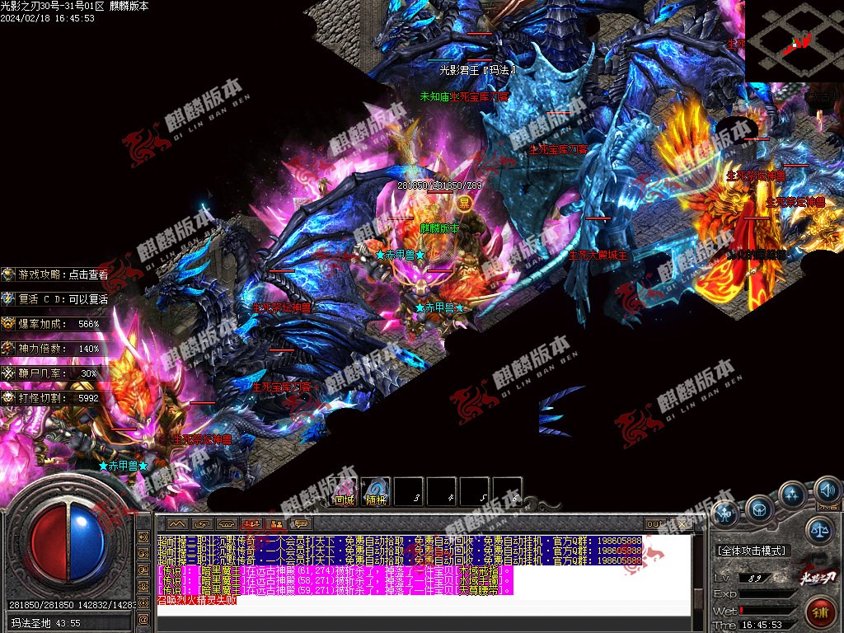
Task: Click the third chat toolbar button
Action: click(x=227, y=523)
